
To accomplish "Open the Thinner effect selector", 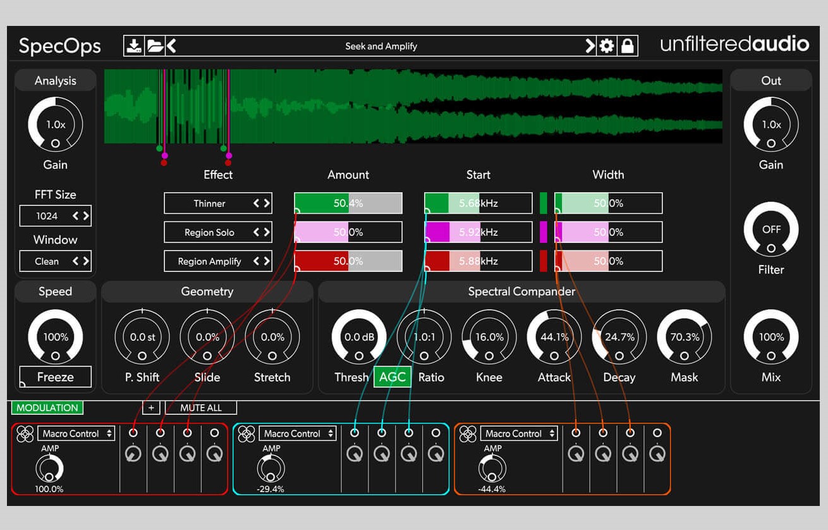I will 218,204.
